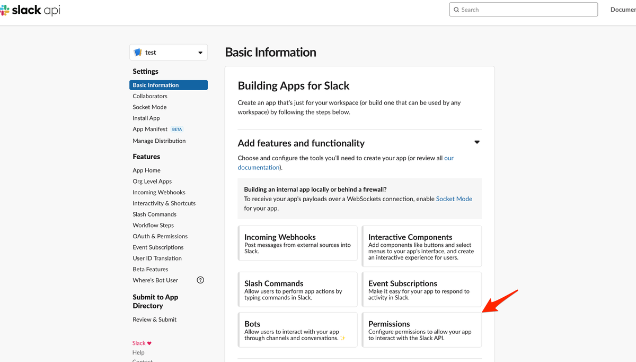Click the Features sidebar heading
636x362 pixels.
pos(146,157)
